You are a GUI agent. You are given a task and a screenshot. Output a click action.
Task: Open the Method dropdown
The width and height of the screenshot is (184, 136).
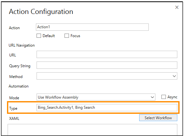[107, 76]
